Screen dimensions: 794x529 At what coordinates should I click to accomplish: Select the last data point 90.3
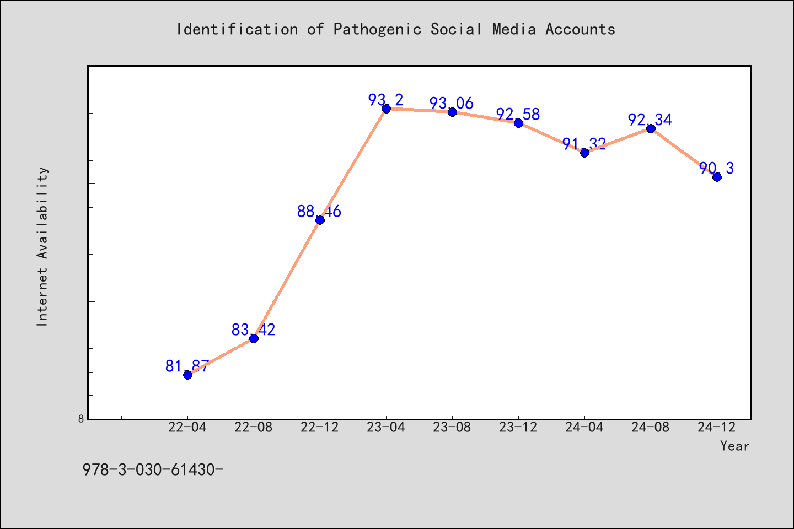pyautogui.click(x=717, y=177)
